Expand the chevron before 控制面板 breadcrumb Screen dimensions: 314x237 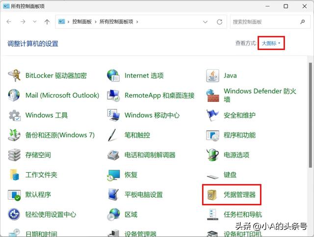(68, 22)
